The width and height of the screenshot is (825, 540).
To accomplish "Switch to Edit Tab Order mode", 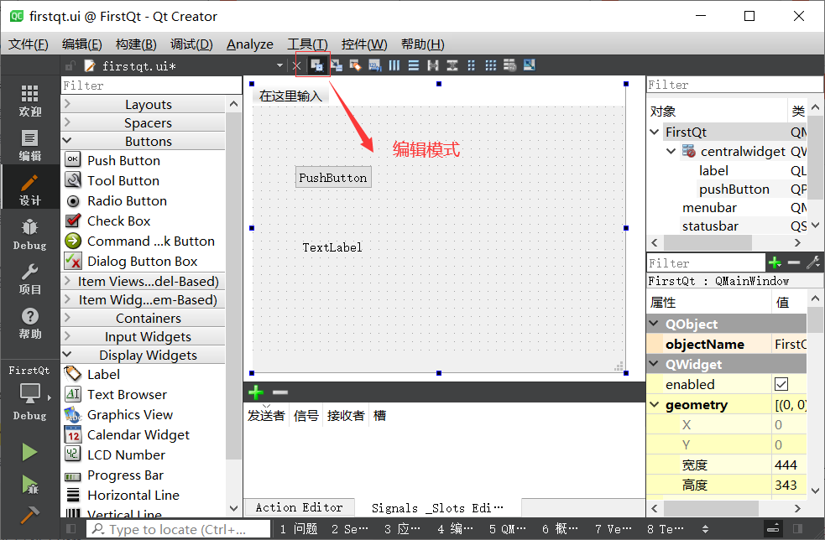I will point(374,65).
